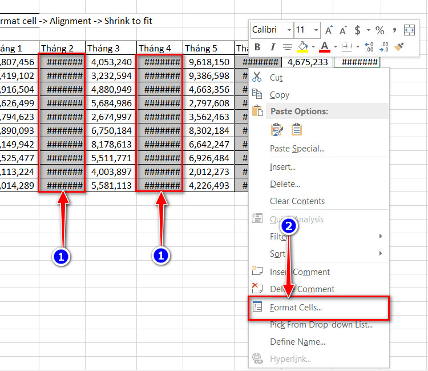
Task: Click cell containing 4,675,233
Action: click(308, 62)
